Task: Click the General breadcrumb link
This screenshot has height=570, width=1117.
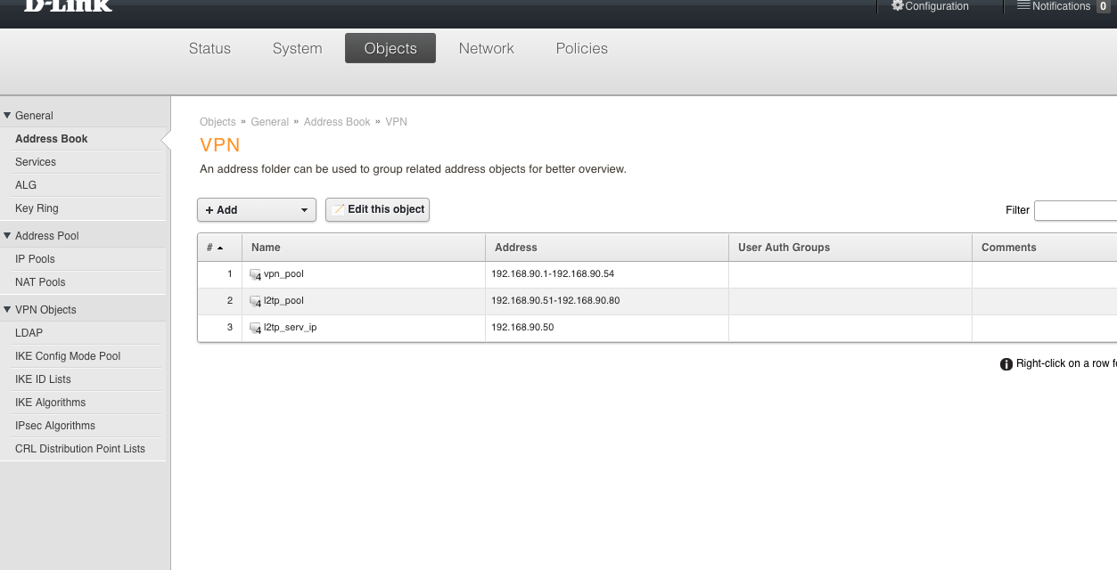Action: [x=270, y=122]
